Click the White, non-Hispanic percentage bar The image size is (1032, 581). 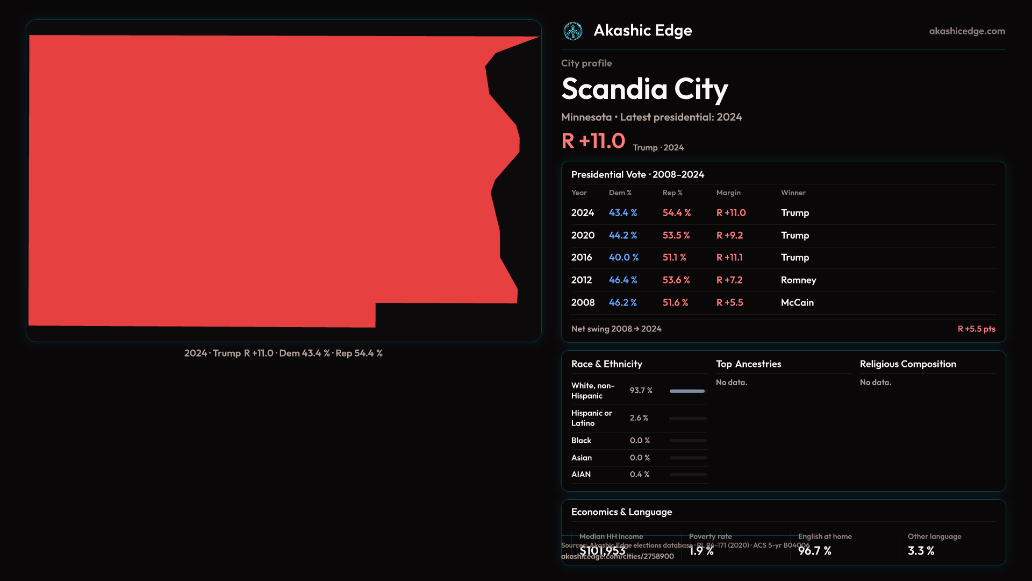pos(687,391)
